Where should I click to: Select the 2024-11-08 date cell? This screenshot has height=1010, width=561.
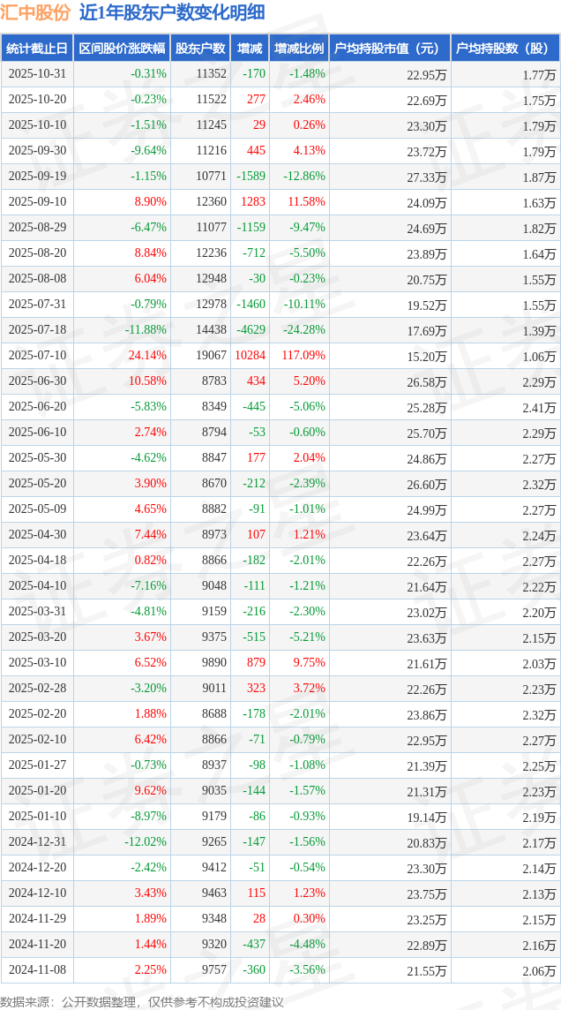click(37, 970)
